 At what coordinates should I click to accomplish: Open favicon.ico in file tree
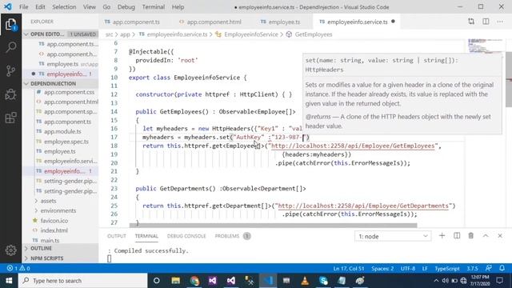click(x=54, y=221)
